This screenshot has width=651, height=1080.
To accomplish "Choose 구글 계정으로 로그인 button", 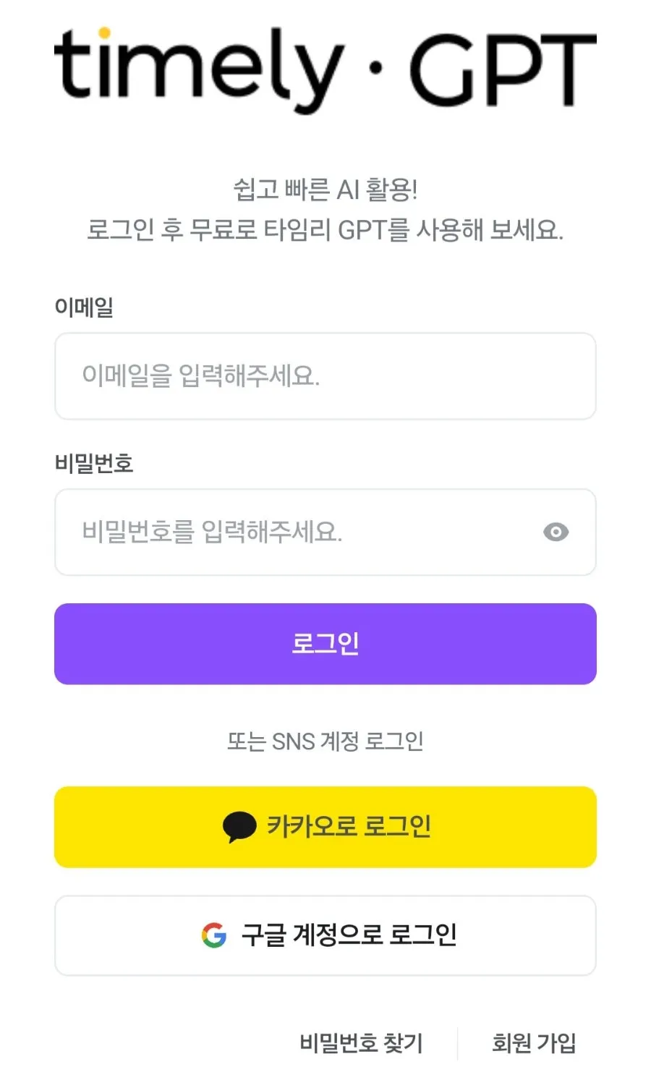I will click(x=325, y=935).
